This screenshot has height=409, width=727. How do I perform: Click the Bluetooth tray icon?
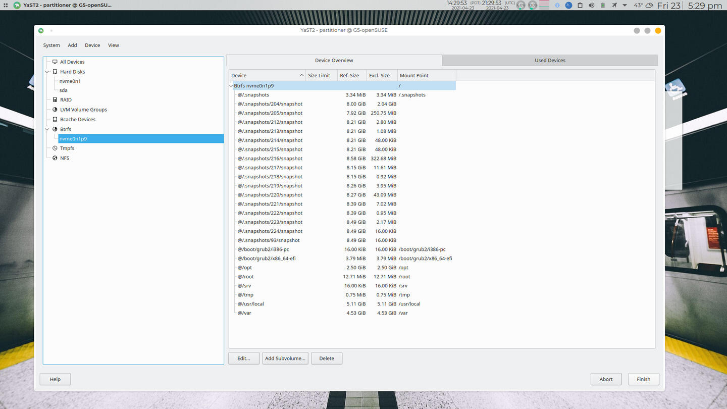(x=557, y=5)
